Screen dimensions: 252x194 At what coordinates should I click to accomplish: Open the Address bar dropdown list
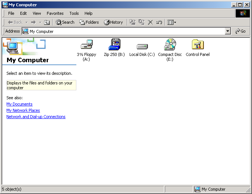228,31
